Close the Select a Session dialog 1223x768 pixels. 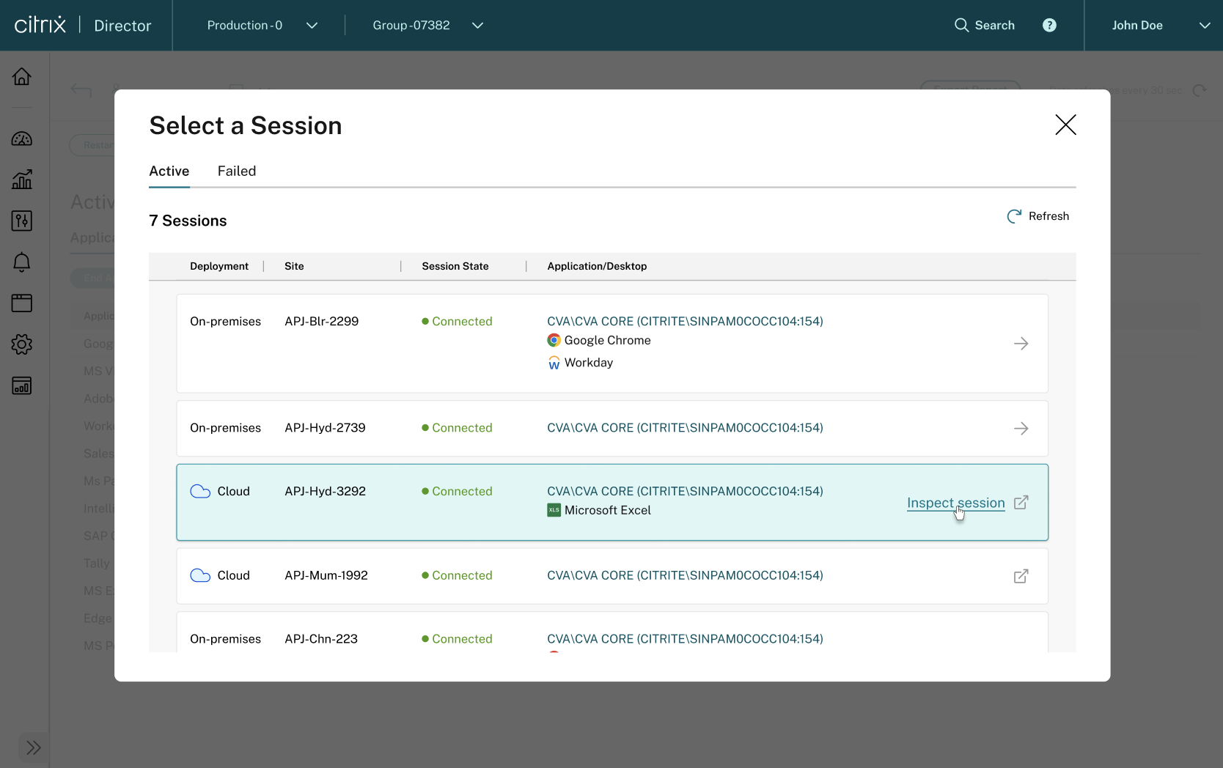tap(1065, 125)
